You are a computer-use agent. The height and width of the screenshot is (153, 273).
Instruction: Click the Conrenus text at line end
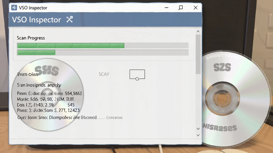click(114, 117)
